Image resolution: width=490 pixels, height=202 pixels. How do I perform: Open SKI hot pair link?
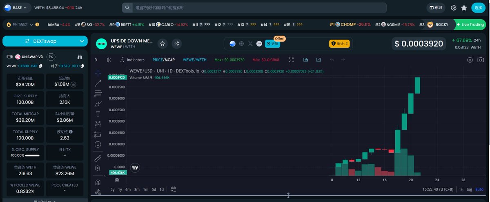(x=89, y=24)
